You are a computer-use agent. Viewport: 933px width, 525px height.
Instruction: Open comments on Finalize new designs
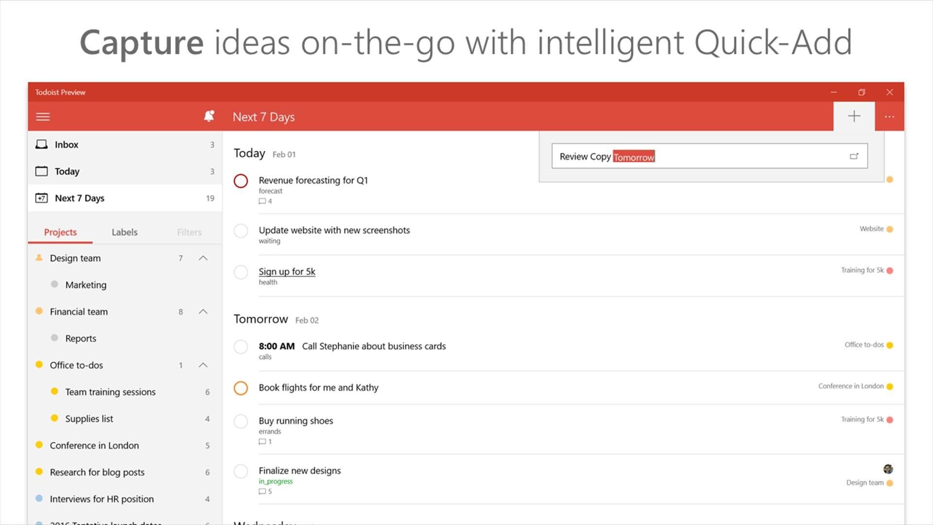(265, 491)
